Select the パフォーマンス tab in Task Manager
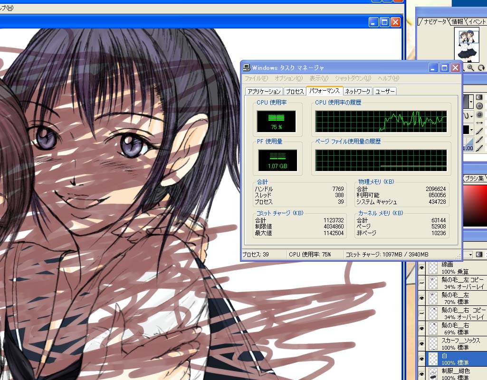The height and width of the screenshot is (380, 487). (x=325, y=91)
